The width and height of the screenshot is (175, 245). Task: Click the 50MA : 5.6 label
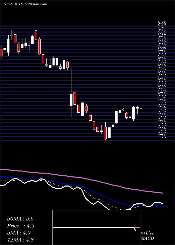tap(20, 219)
